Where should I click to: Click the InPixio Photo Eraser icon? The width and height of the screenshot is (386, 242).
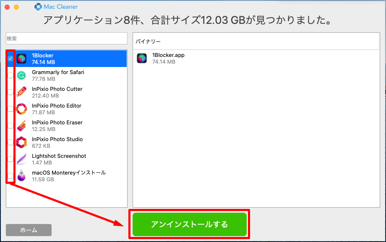(21, 126)
